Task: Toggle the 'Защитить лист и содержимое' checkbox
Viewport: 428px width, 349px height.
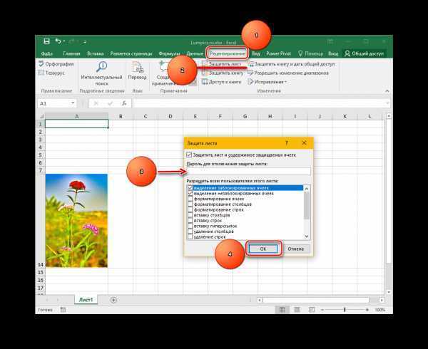Action: click(x=189, y=155)
